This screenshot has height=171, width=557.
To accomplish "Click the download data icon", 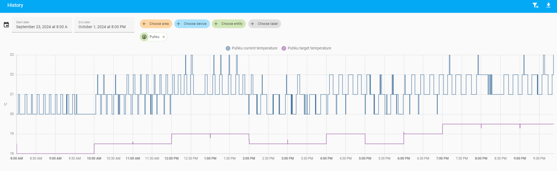I will click(x=548, y=5).
